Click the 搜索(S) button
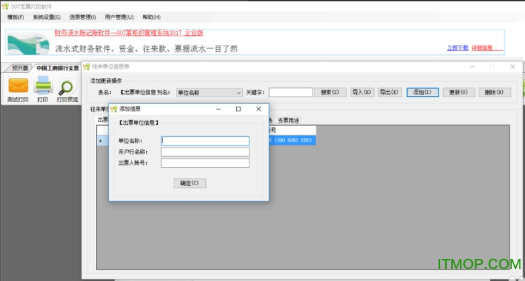525x281 pixels. pos(332,93)
